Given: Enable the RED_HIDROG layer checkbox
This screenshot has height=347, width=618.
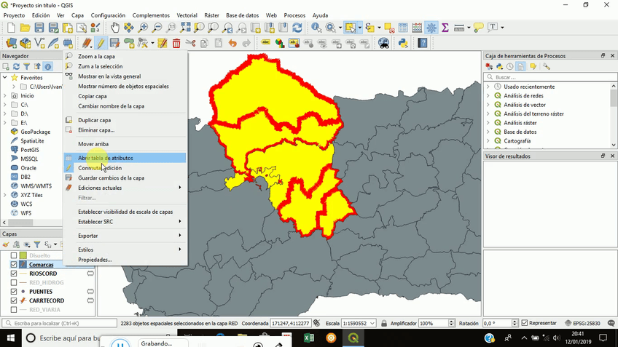Looking at the screenshot, I should coord(14,282).
